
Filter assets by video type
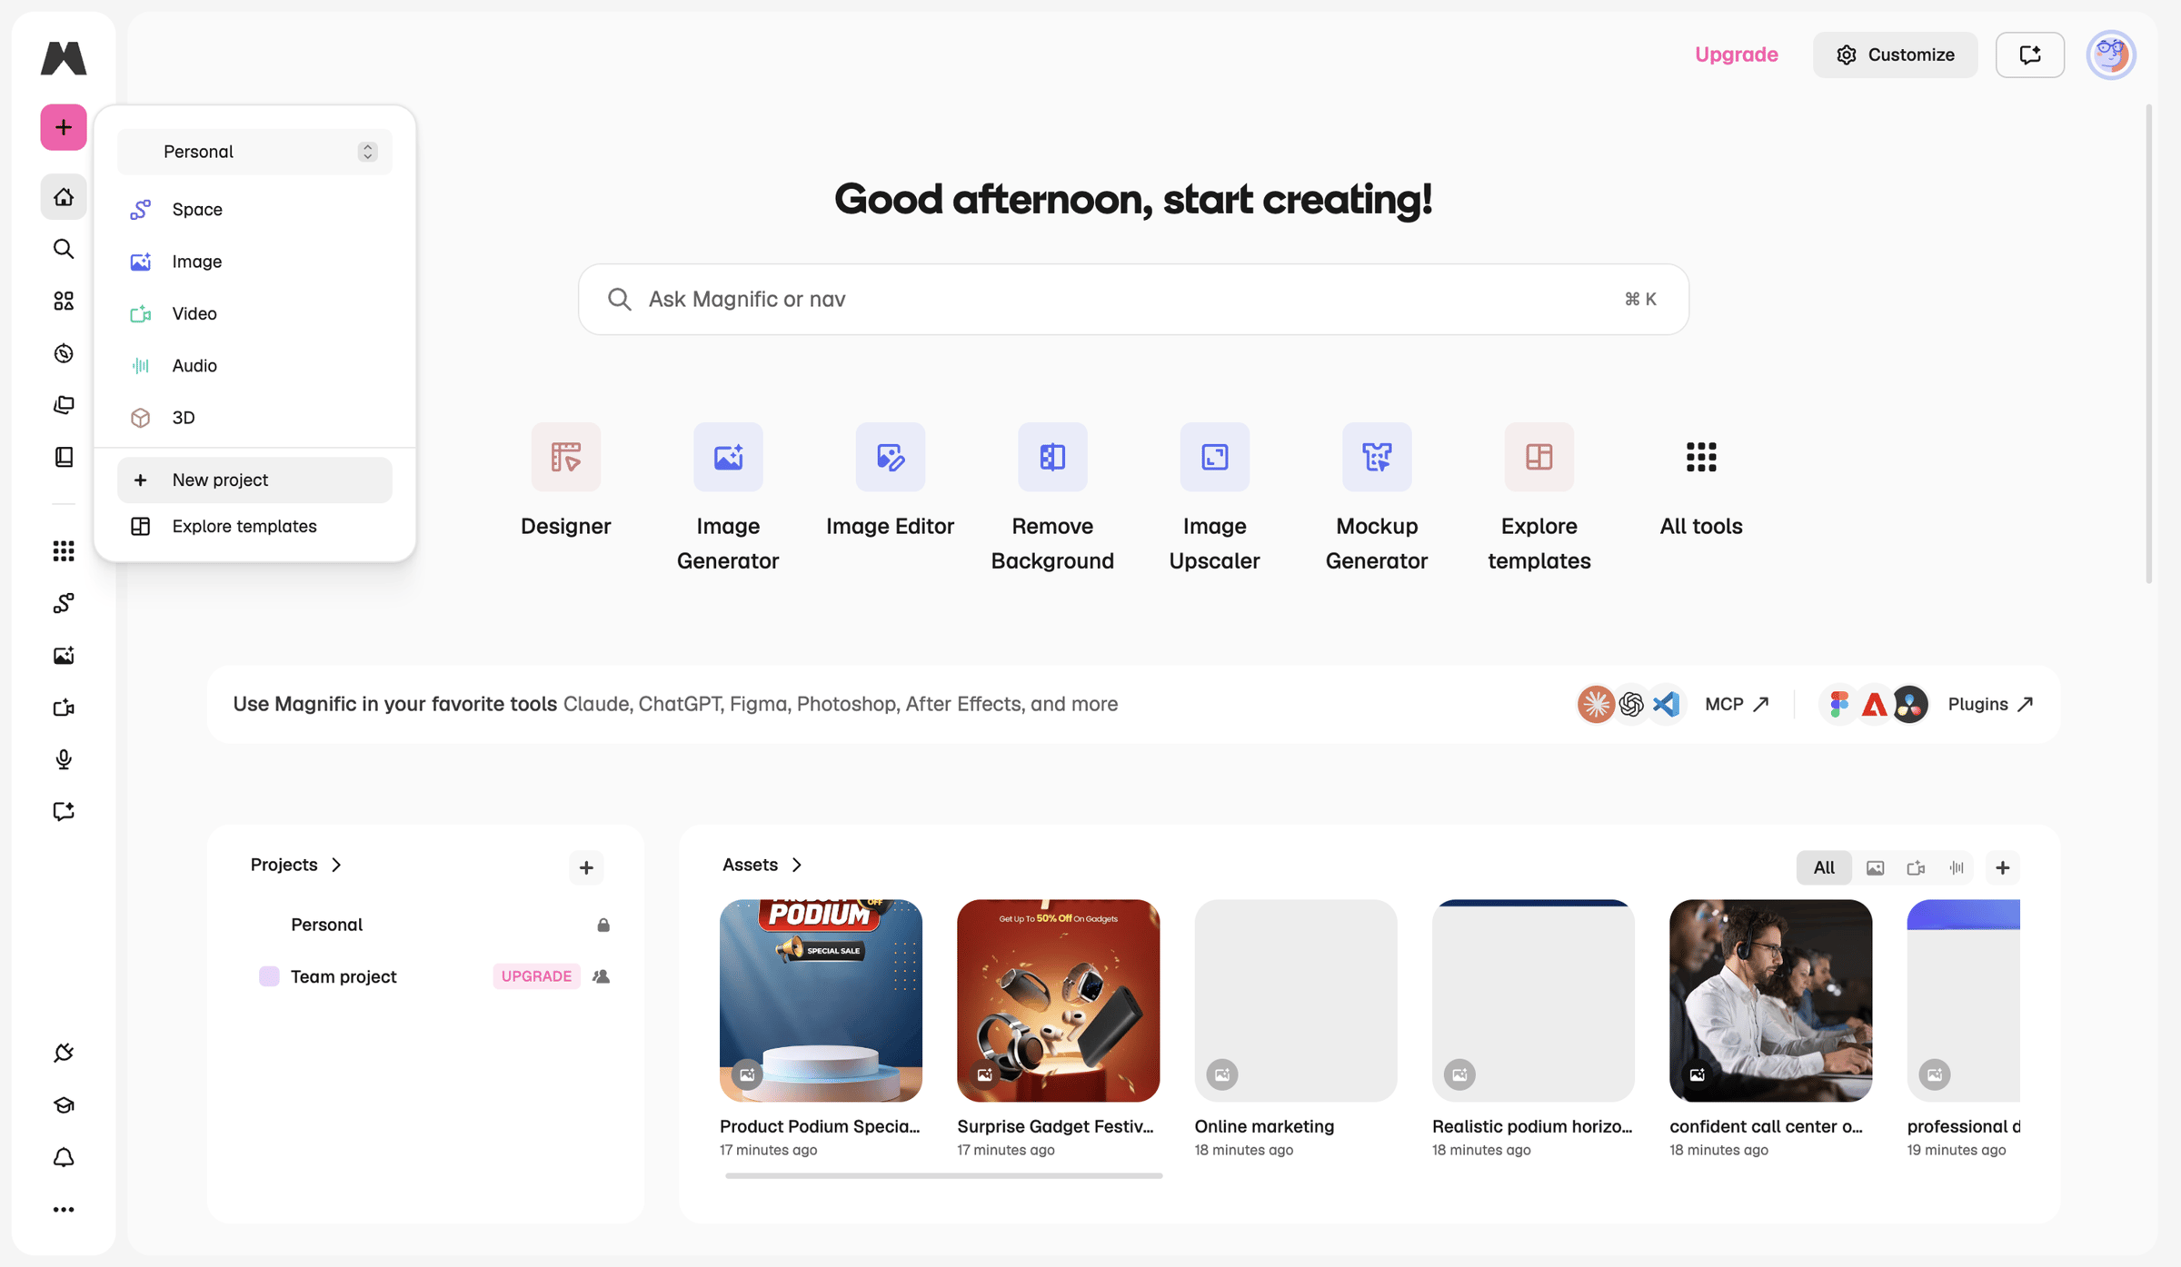tap(1916, 867)
